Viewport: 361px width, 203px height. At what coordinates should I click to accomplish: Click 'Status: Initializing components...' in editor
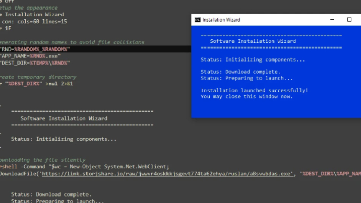(x=64, y=139)
